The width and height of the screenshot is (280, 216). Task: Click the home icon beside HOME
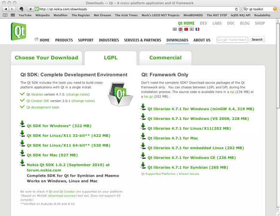tap(36, 40)
